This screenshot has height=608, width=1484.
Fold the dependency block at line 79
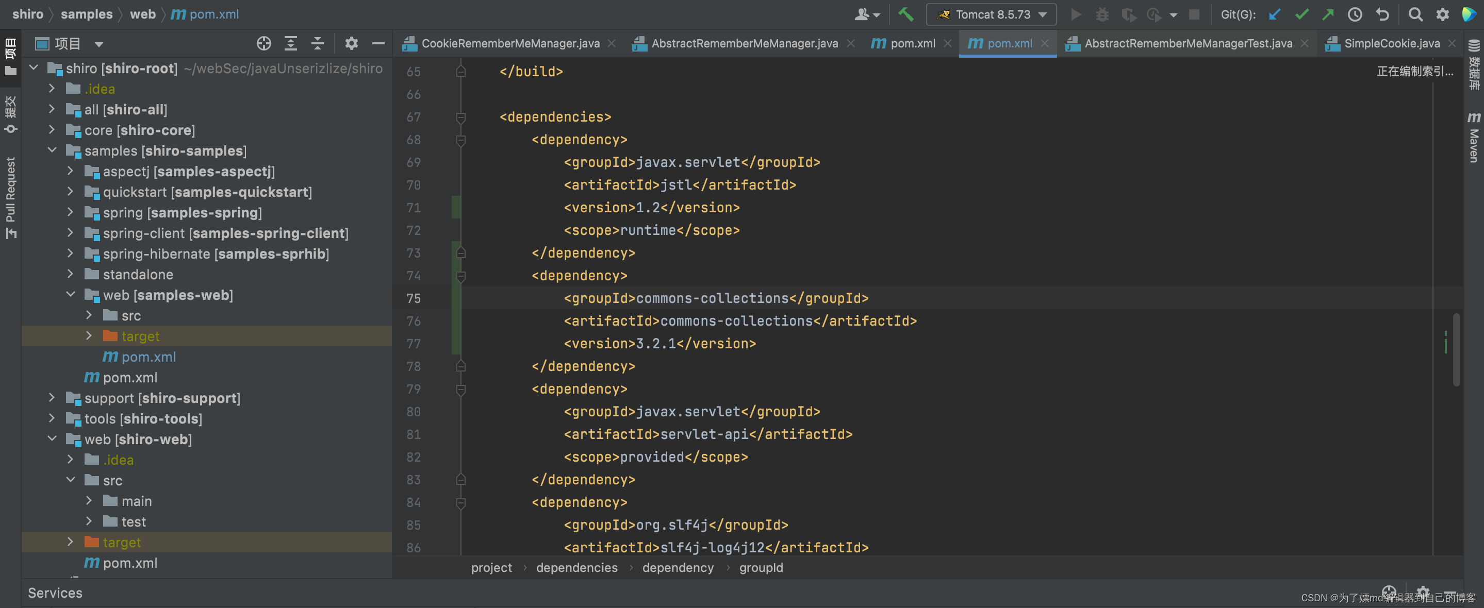[x=461, y=390]
